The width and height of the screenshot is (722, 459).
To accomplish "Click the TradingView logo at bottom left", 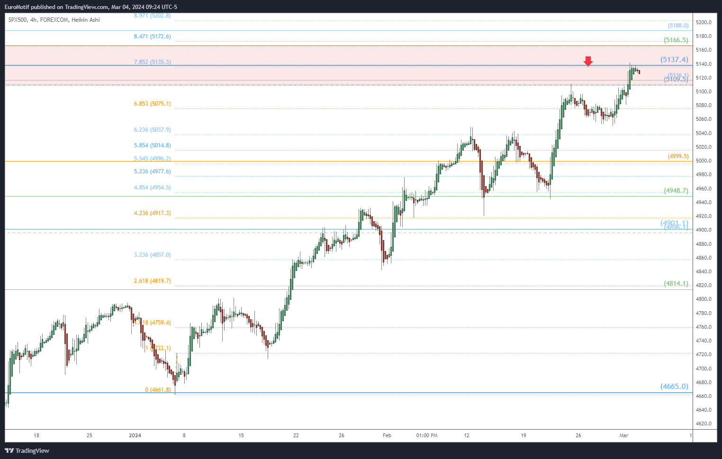I will pos(27,450).
